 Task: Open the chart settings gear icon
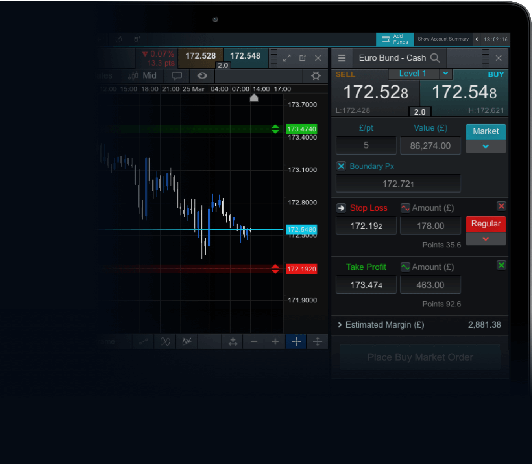(x=316, y=76)
